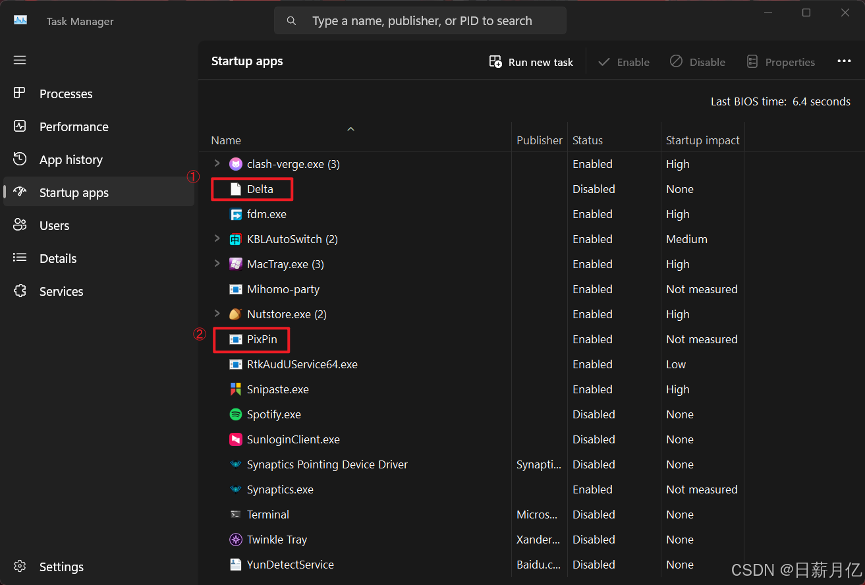The image size is (865, 585).
Task: Click the Snipaste.exe colorful icon
Action: click(235, 389)
